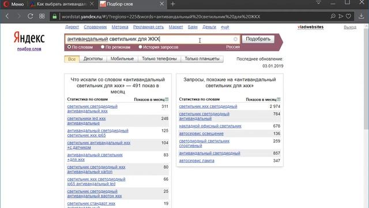Reload the page
Screen dimensions: 369x208
[x=31, y=16]
